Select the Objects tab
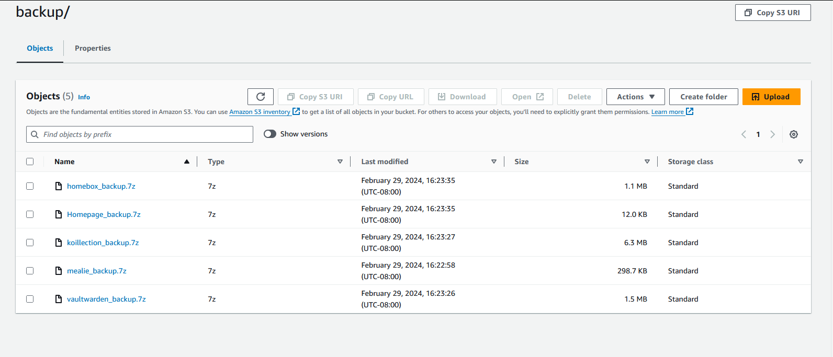The image size is (833, 357). (x=40, y=48)
